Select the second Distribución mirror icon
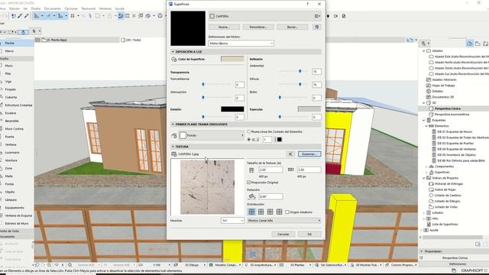This screenshot has height=275, width=489. pyautogui.click(x=261, y=212)
